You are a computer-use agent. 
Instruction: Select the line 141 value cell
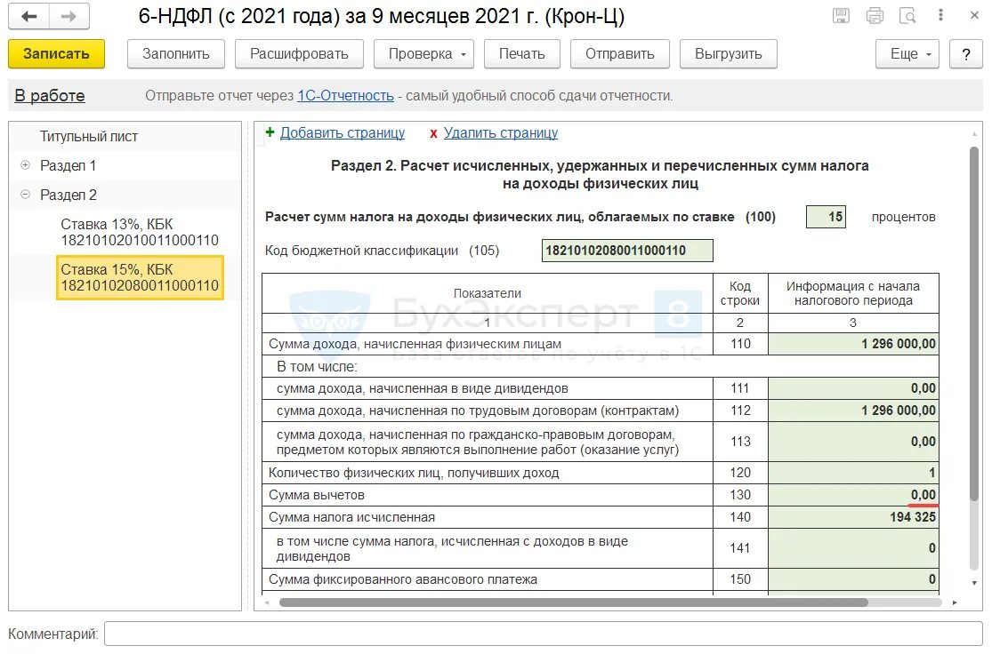tap(853, 548)
